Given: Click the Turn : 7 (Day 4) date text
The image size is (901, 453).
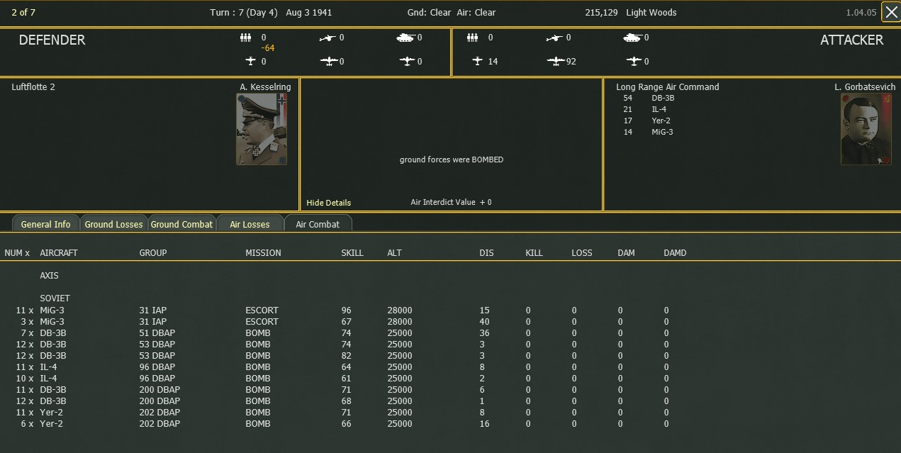Looking at the screenshot, I should (x=271, y=13).
